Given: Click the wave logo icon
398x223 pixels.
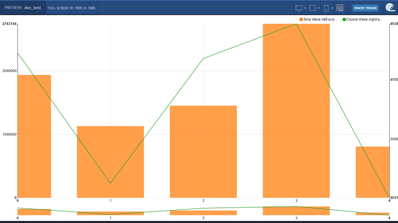Looking at the screenshot, I should pos(390,8).
